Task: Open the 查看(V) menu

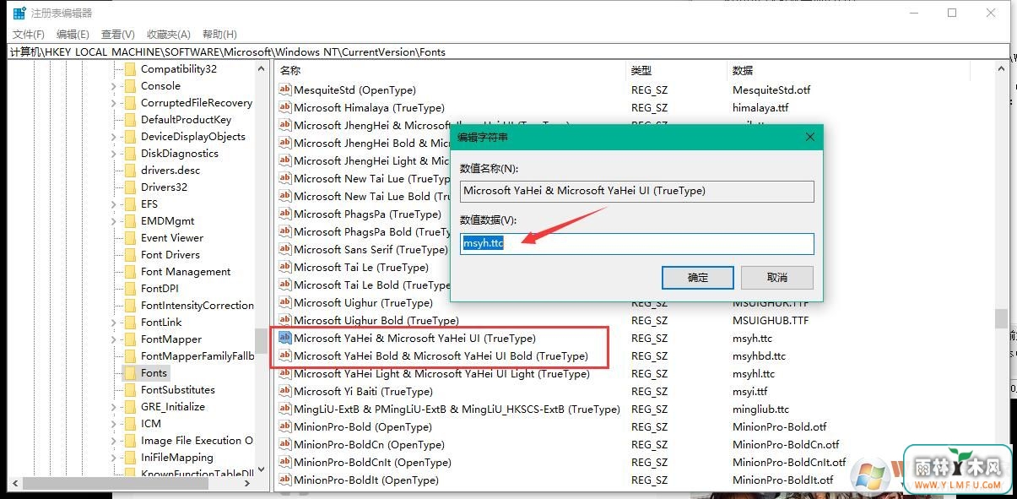Action: click(x=118, y=35)
